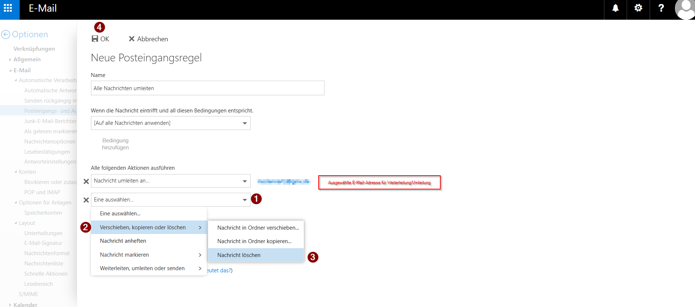This screenshot has width=695, height=307.
Task: Click 'Bedingung hinzufügen' link
Action: (115, 144)
